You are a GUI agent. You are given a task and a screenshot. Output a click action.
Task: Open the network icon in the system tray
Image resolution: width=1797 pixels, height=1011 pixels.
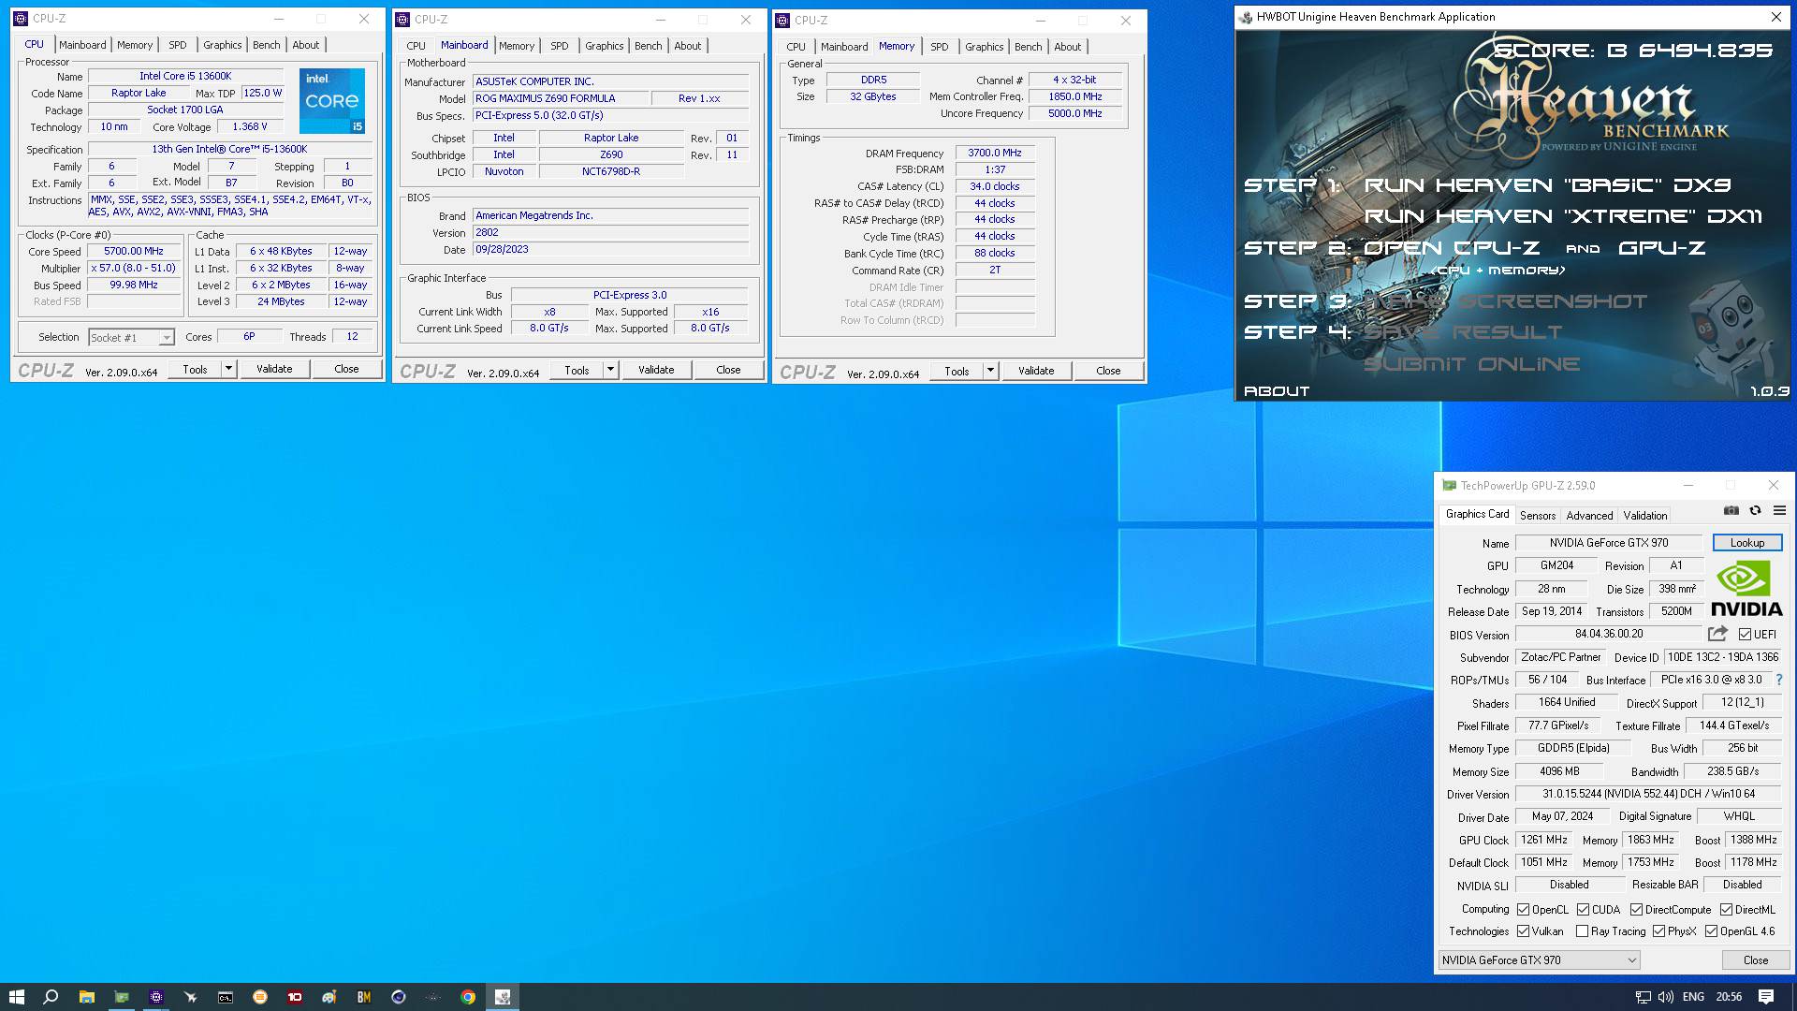tap(1643, 997)
